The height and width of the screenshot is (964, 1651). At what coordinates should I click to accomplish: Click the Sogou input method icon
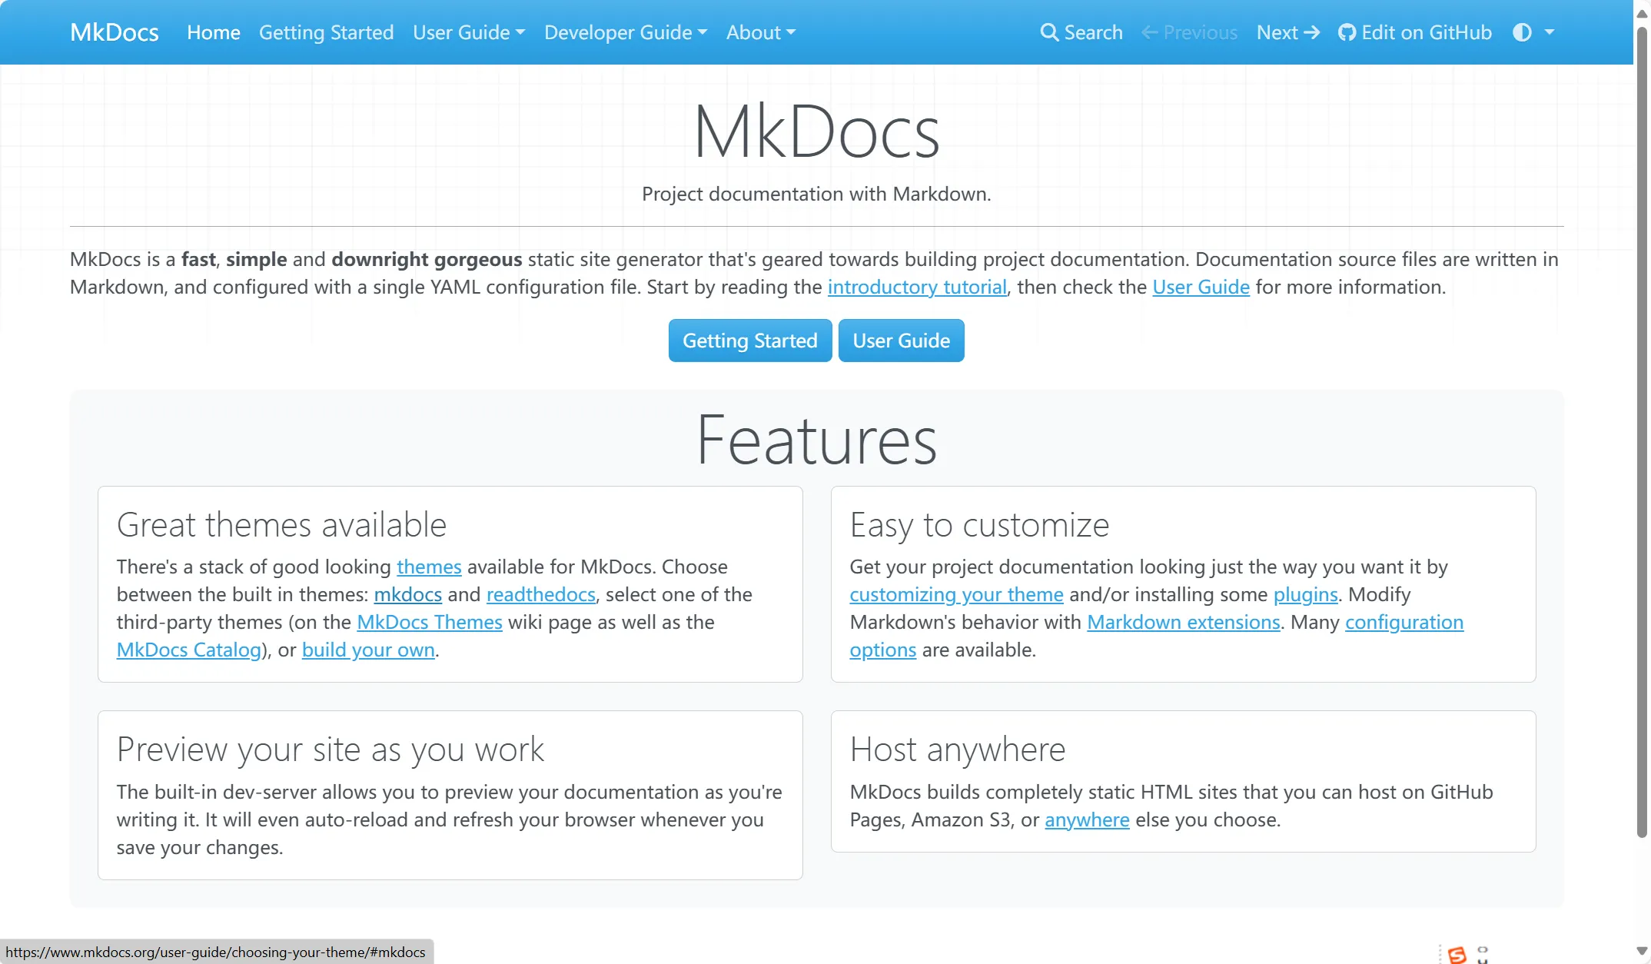(x=1457, y=955)
